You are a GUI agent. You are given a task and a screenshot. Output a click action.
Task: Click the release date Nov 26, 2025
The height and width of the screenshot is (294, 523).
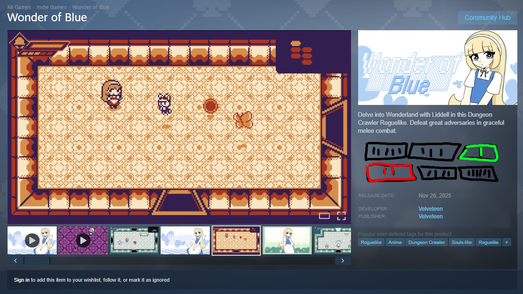point(435,196)
